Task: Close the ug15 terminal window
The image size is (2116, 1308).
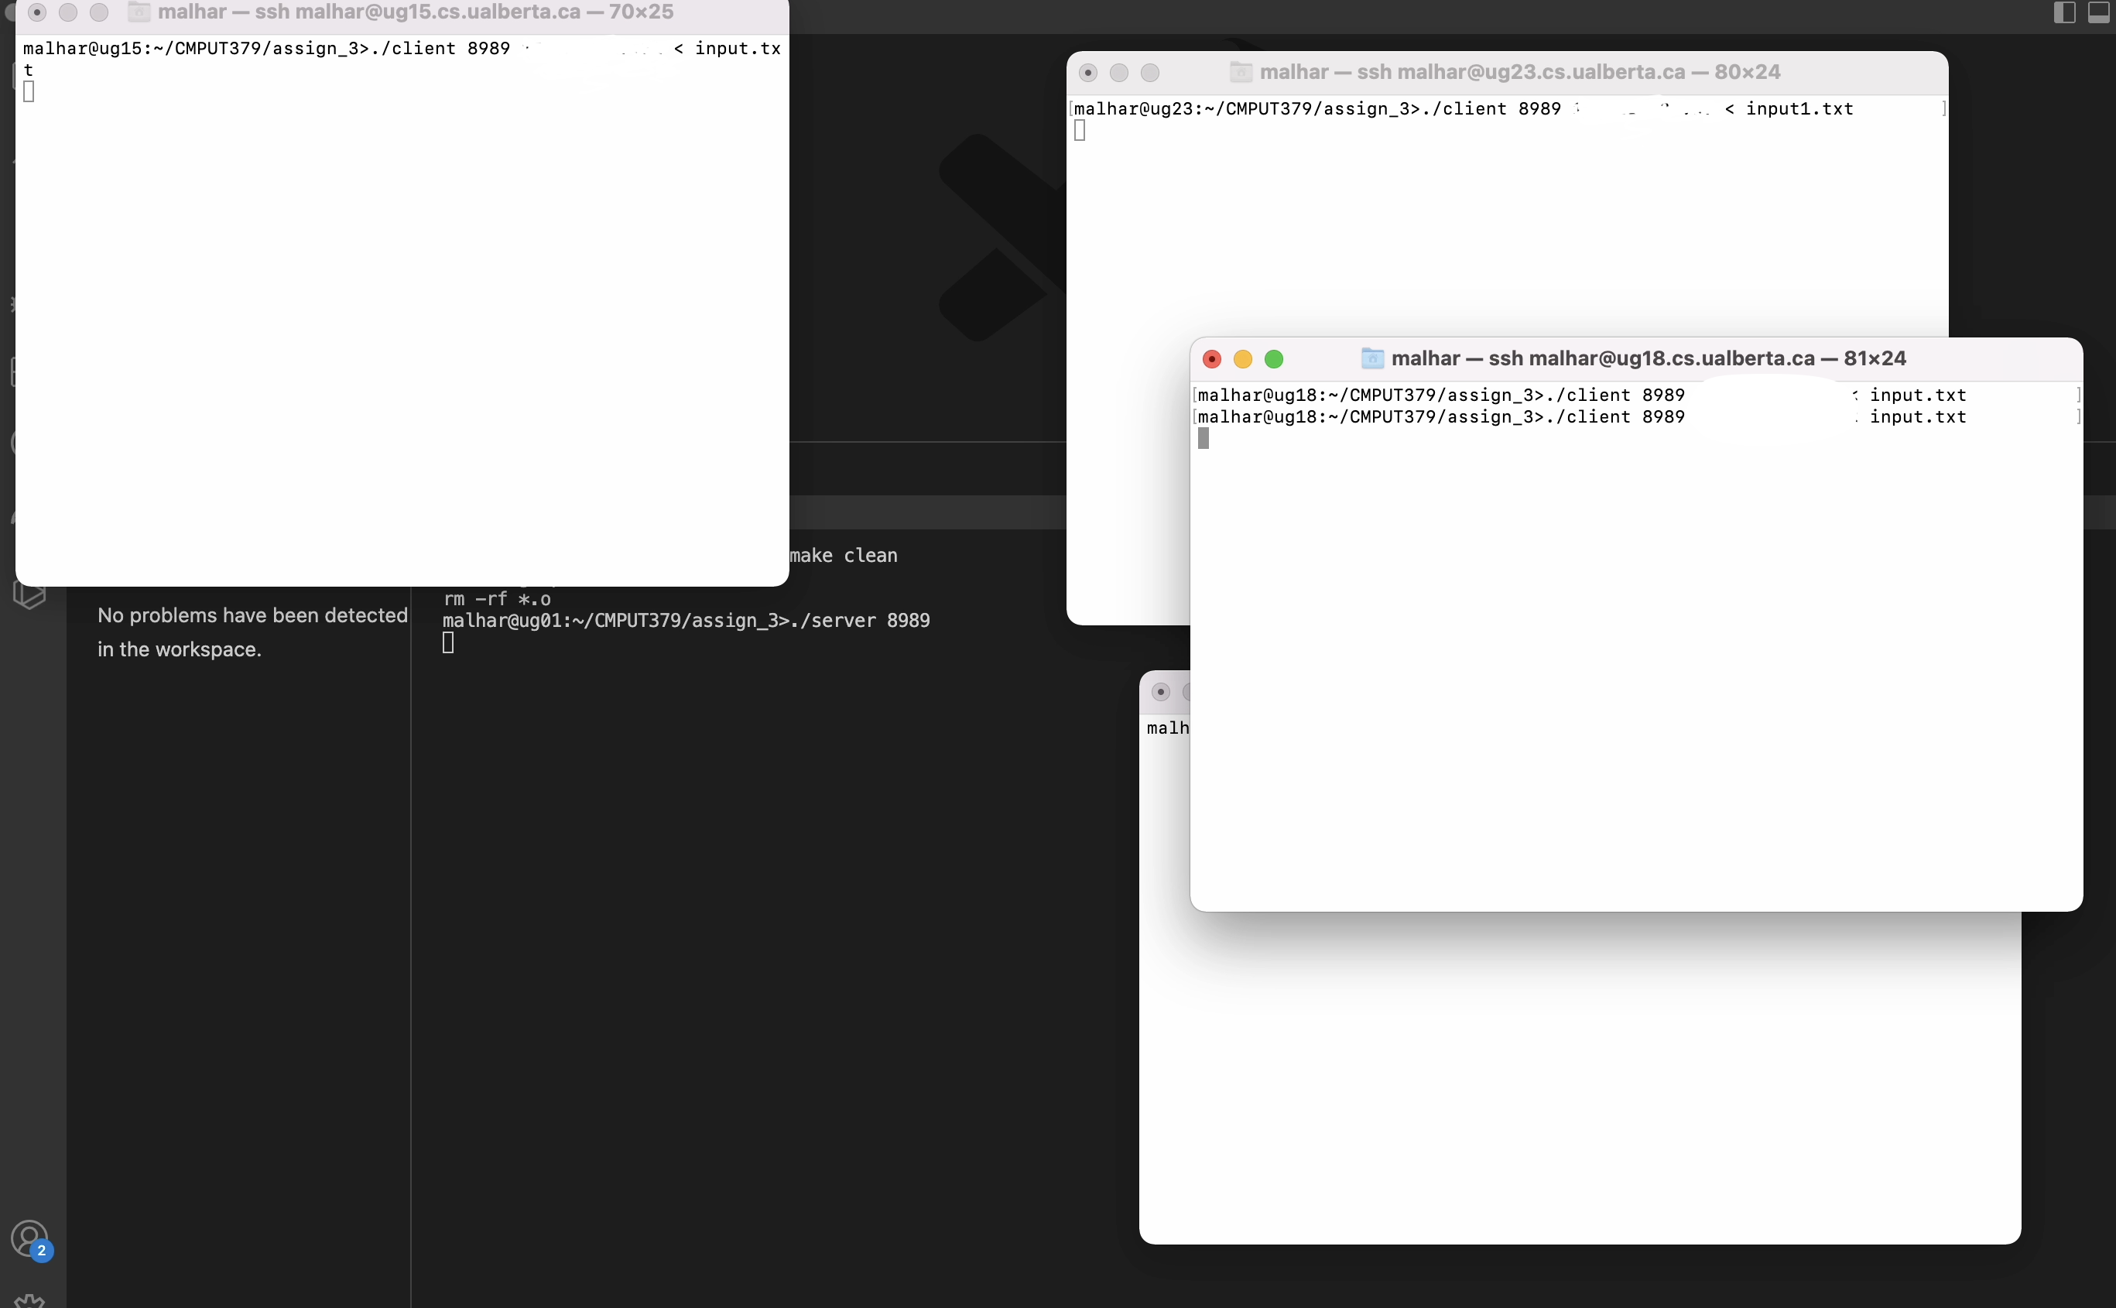Action: tap(37, 12)
